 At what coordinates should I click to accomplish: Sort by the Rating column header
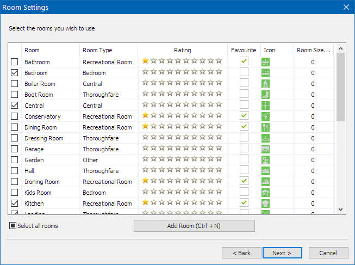(x=182, y=50)
